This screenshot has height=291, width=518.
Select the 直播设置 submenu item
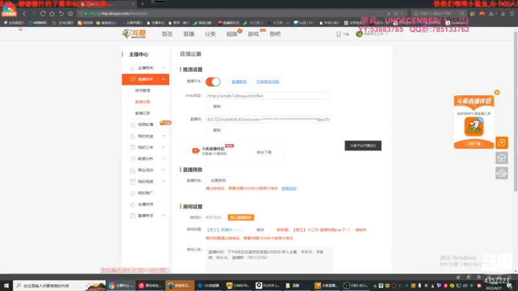point(142,102)
